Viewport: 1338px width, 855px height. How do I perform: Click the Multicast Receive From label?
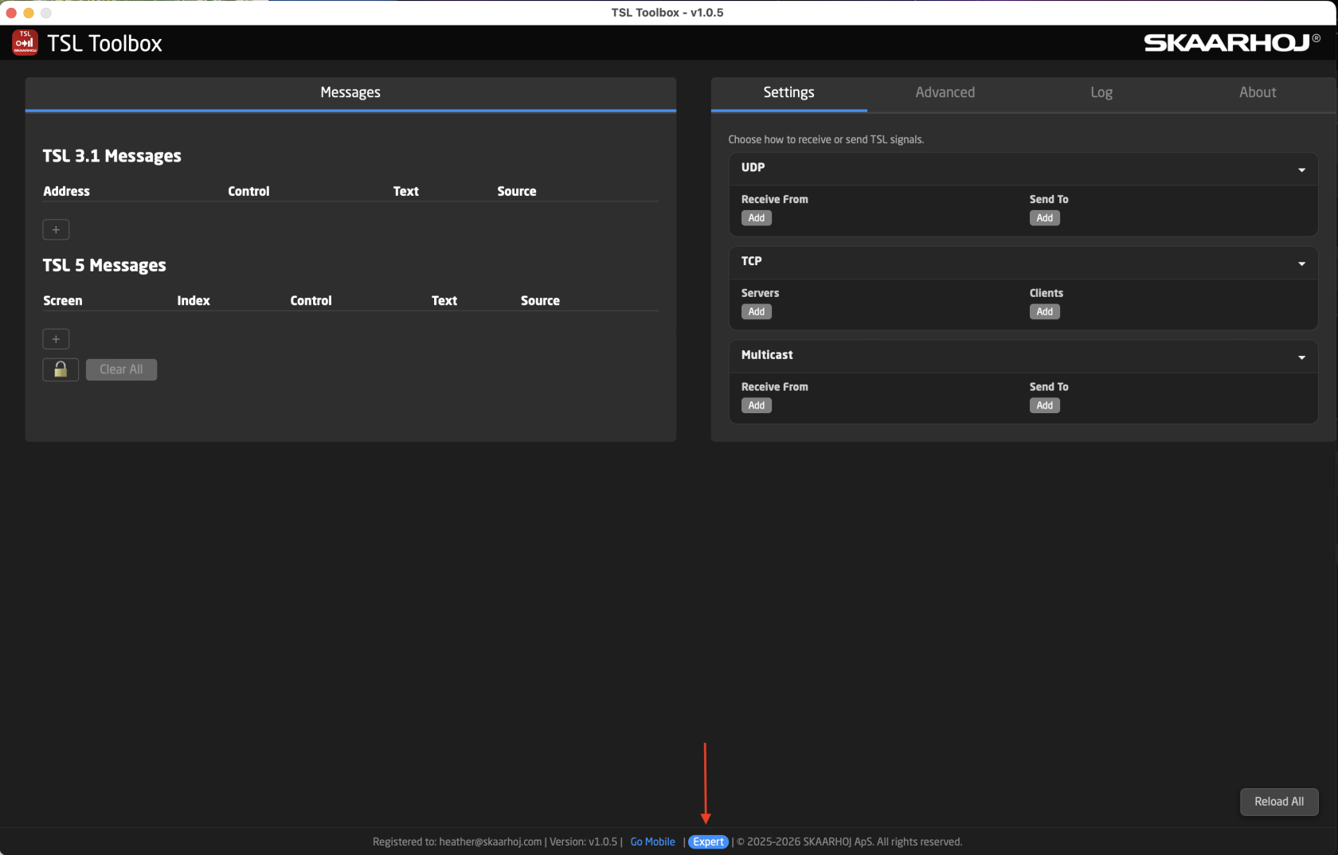[x=774, y=387]
